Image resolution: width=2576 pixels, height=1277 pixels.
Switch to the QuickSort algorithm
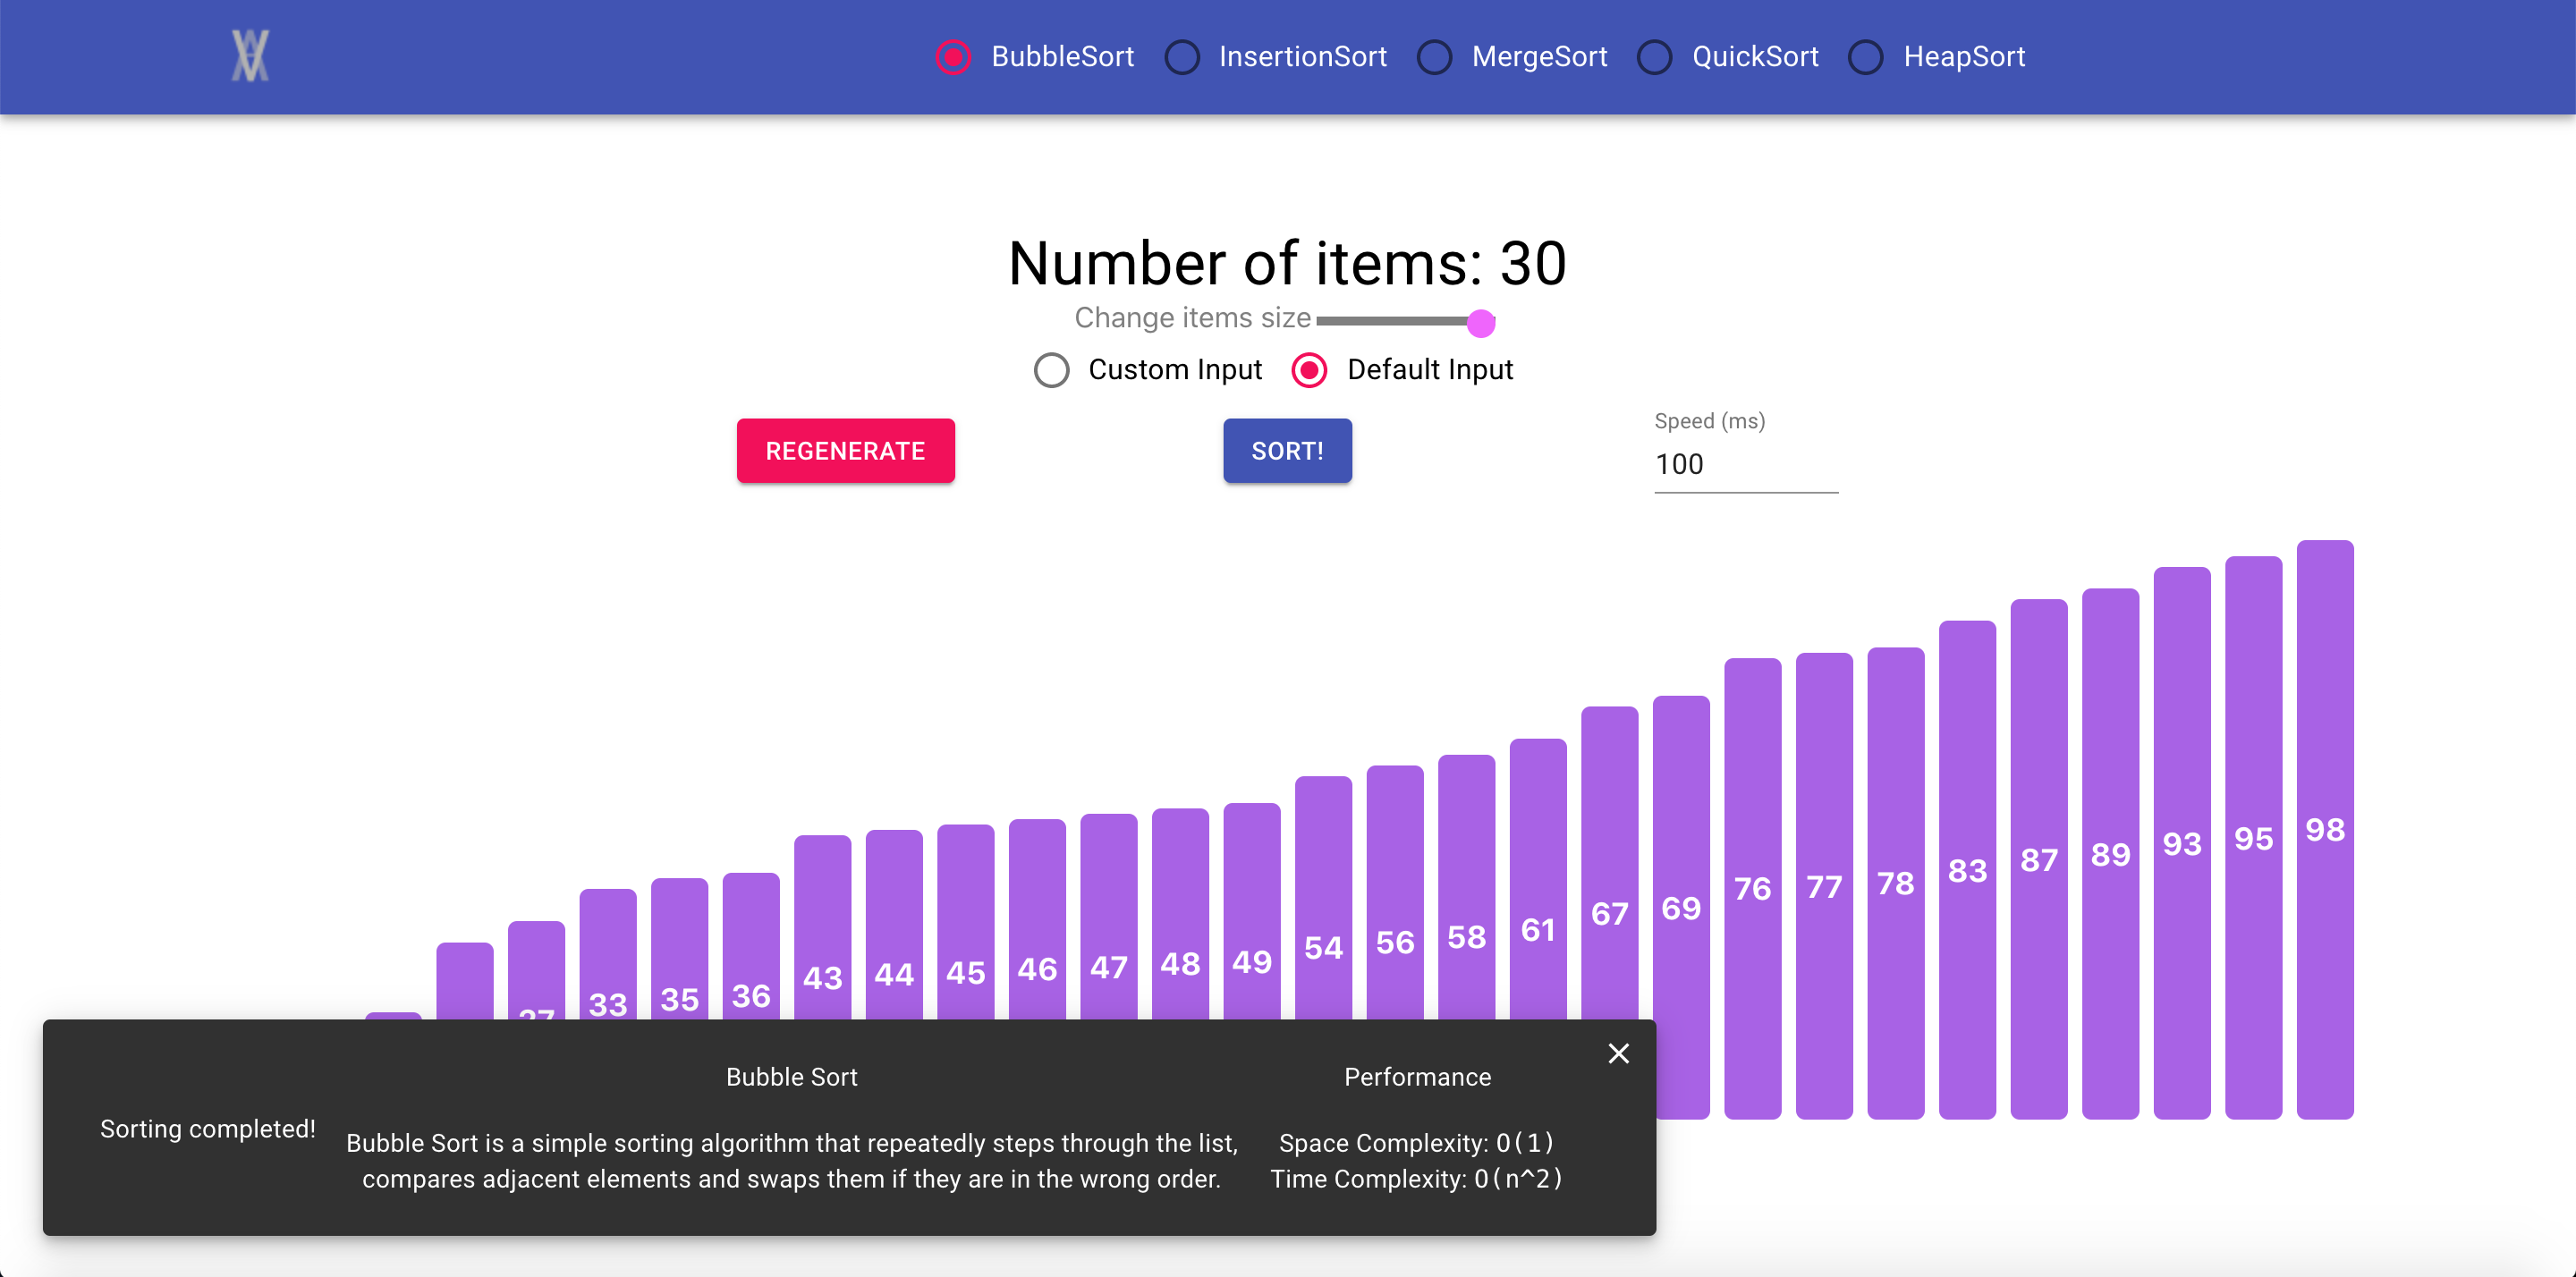click(x=1654, y=57)
